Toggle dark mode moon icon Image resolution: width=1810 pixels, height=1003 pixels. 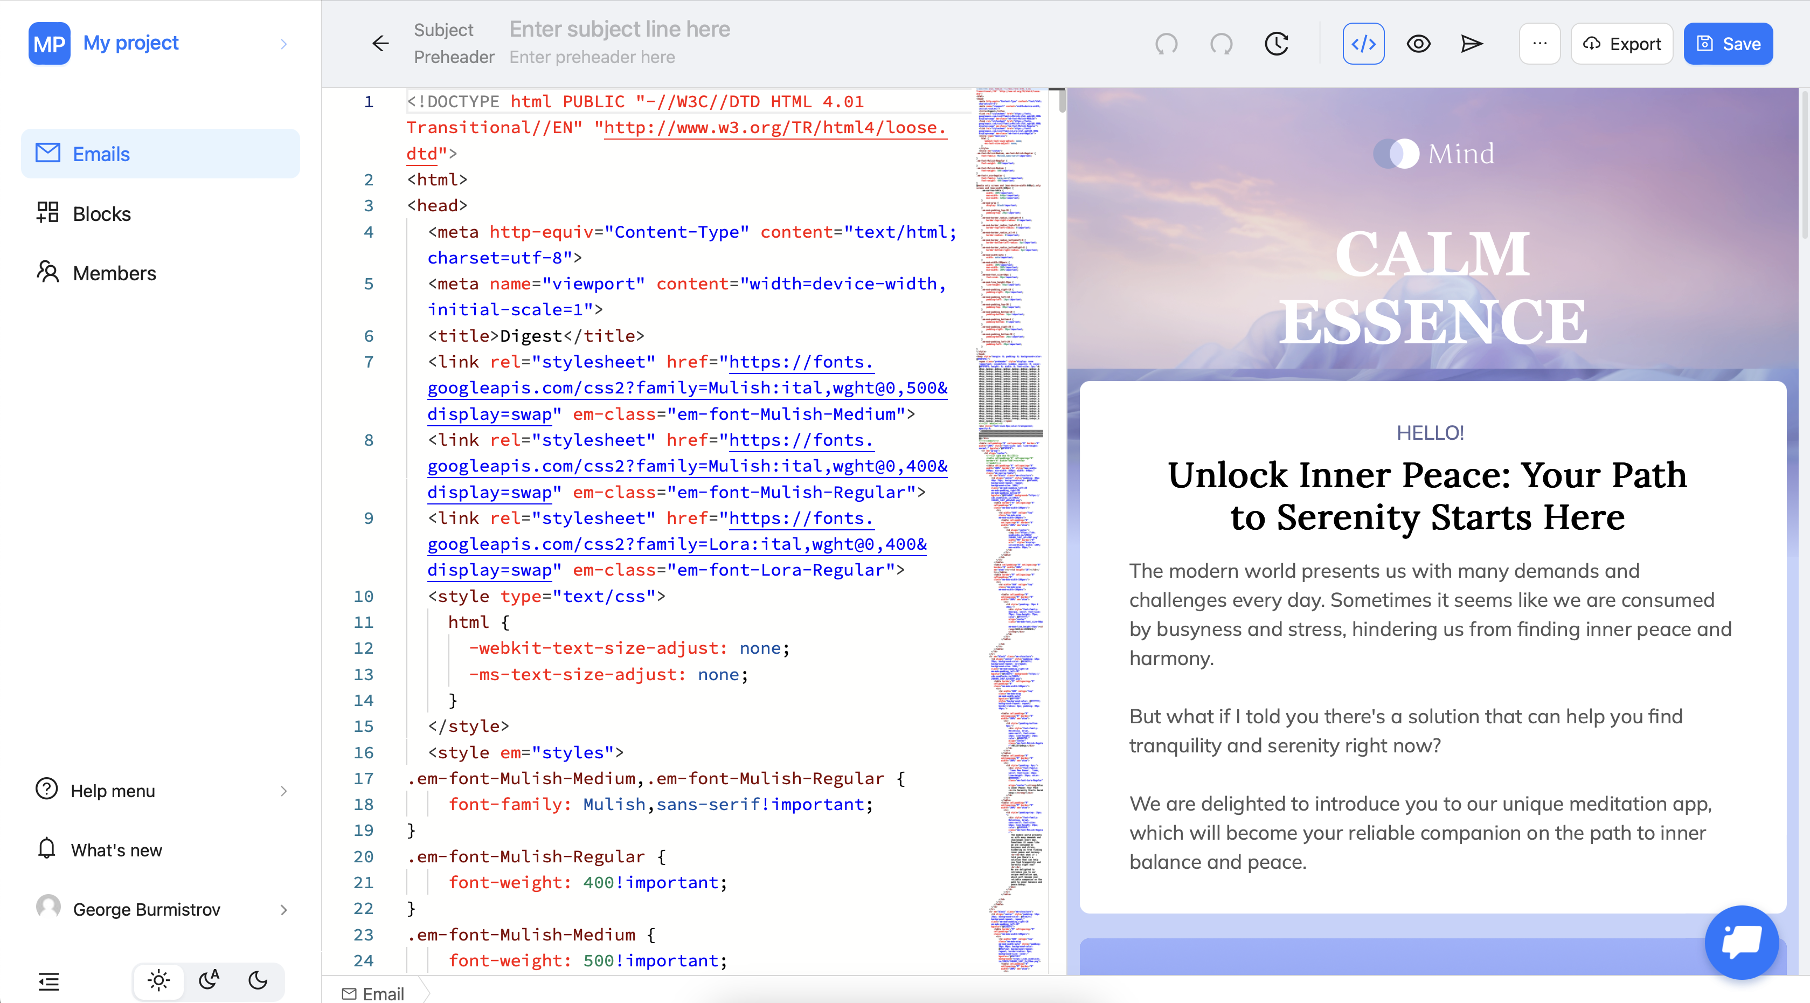point(257,977)
